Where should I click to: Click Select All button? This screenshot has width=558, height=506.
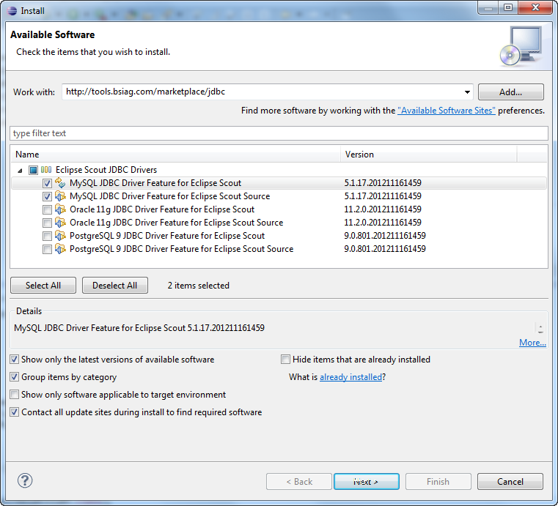click(43, 286)
